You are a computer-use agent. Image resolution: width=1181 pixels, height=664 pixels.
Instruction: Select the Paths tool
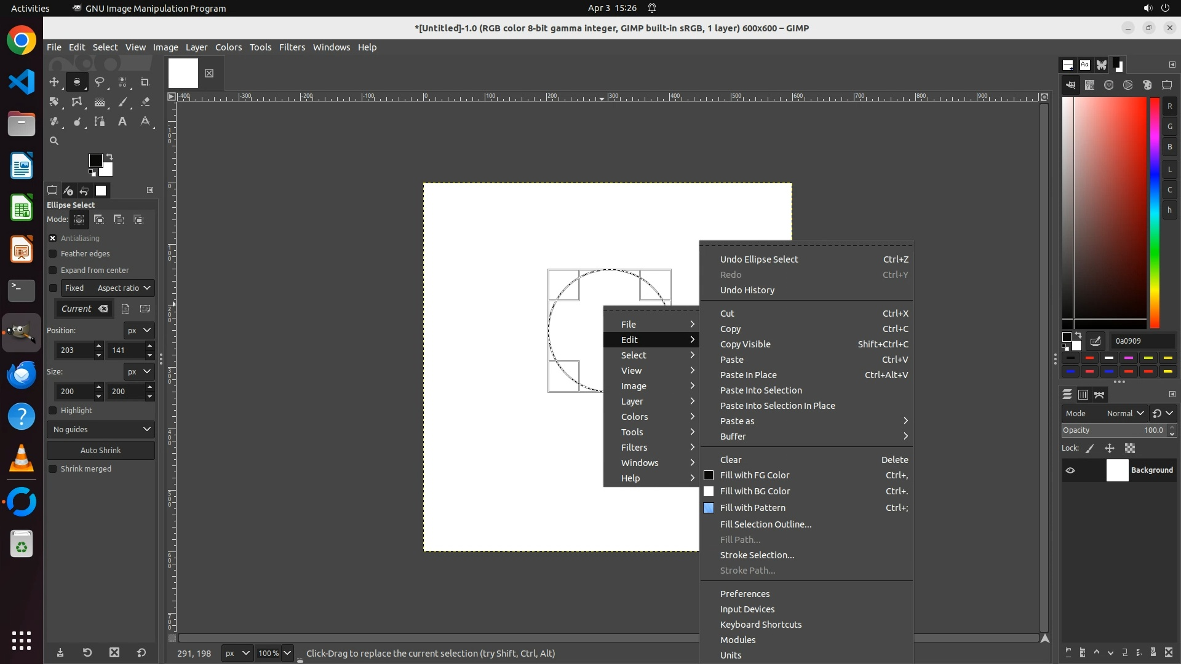tap(100, 122)
